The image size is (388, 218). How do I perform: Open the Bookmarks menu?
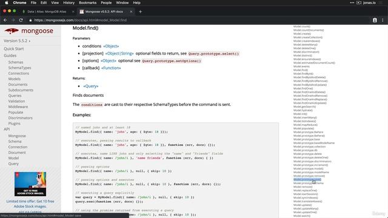87,2
